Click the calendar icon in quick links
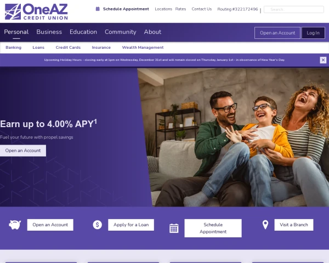Viewport: 329px width, 263px height. [x=174, y=228]
